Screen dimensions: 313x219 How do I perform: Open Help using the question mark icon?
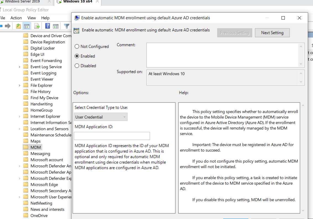point(47,26)
